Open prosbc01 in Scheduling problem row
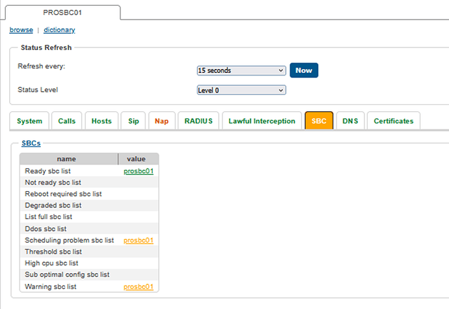This screenshot has height=309, width=449. pyautogui.click(x=139, y=241)
